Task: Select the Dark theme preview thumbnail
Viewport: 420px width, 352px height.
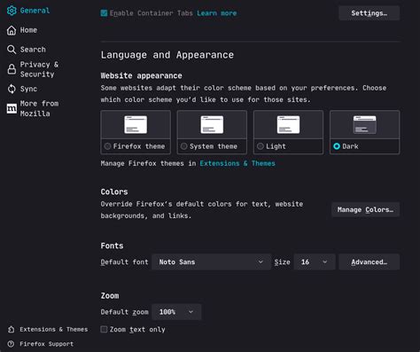Action: click(x=365, y=125)
